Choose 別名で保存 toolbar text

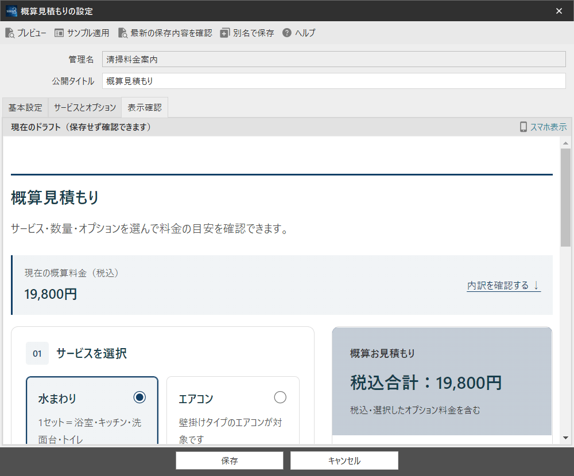(x=254, y=33)
